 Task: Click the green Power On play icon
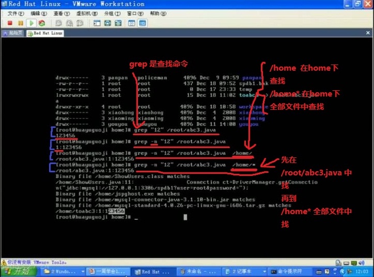pyautogui.click(x=31, y=23)
